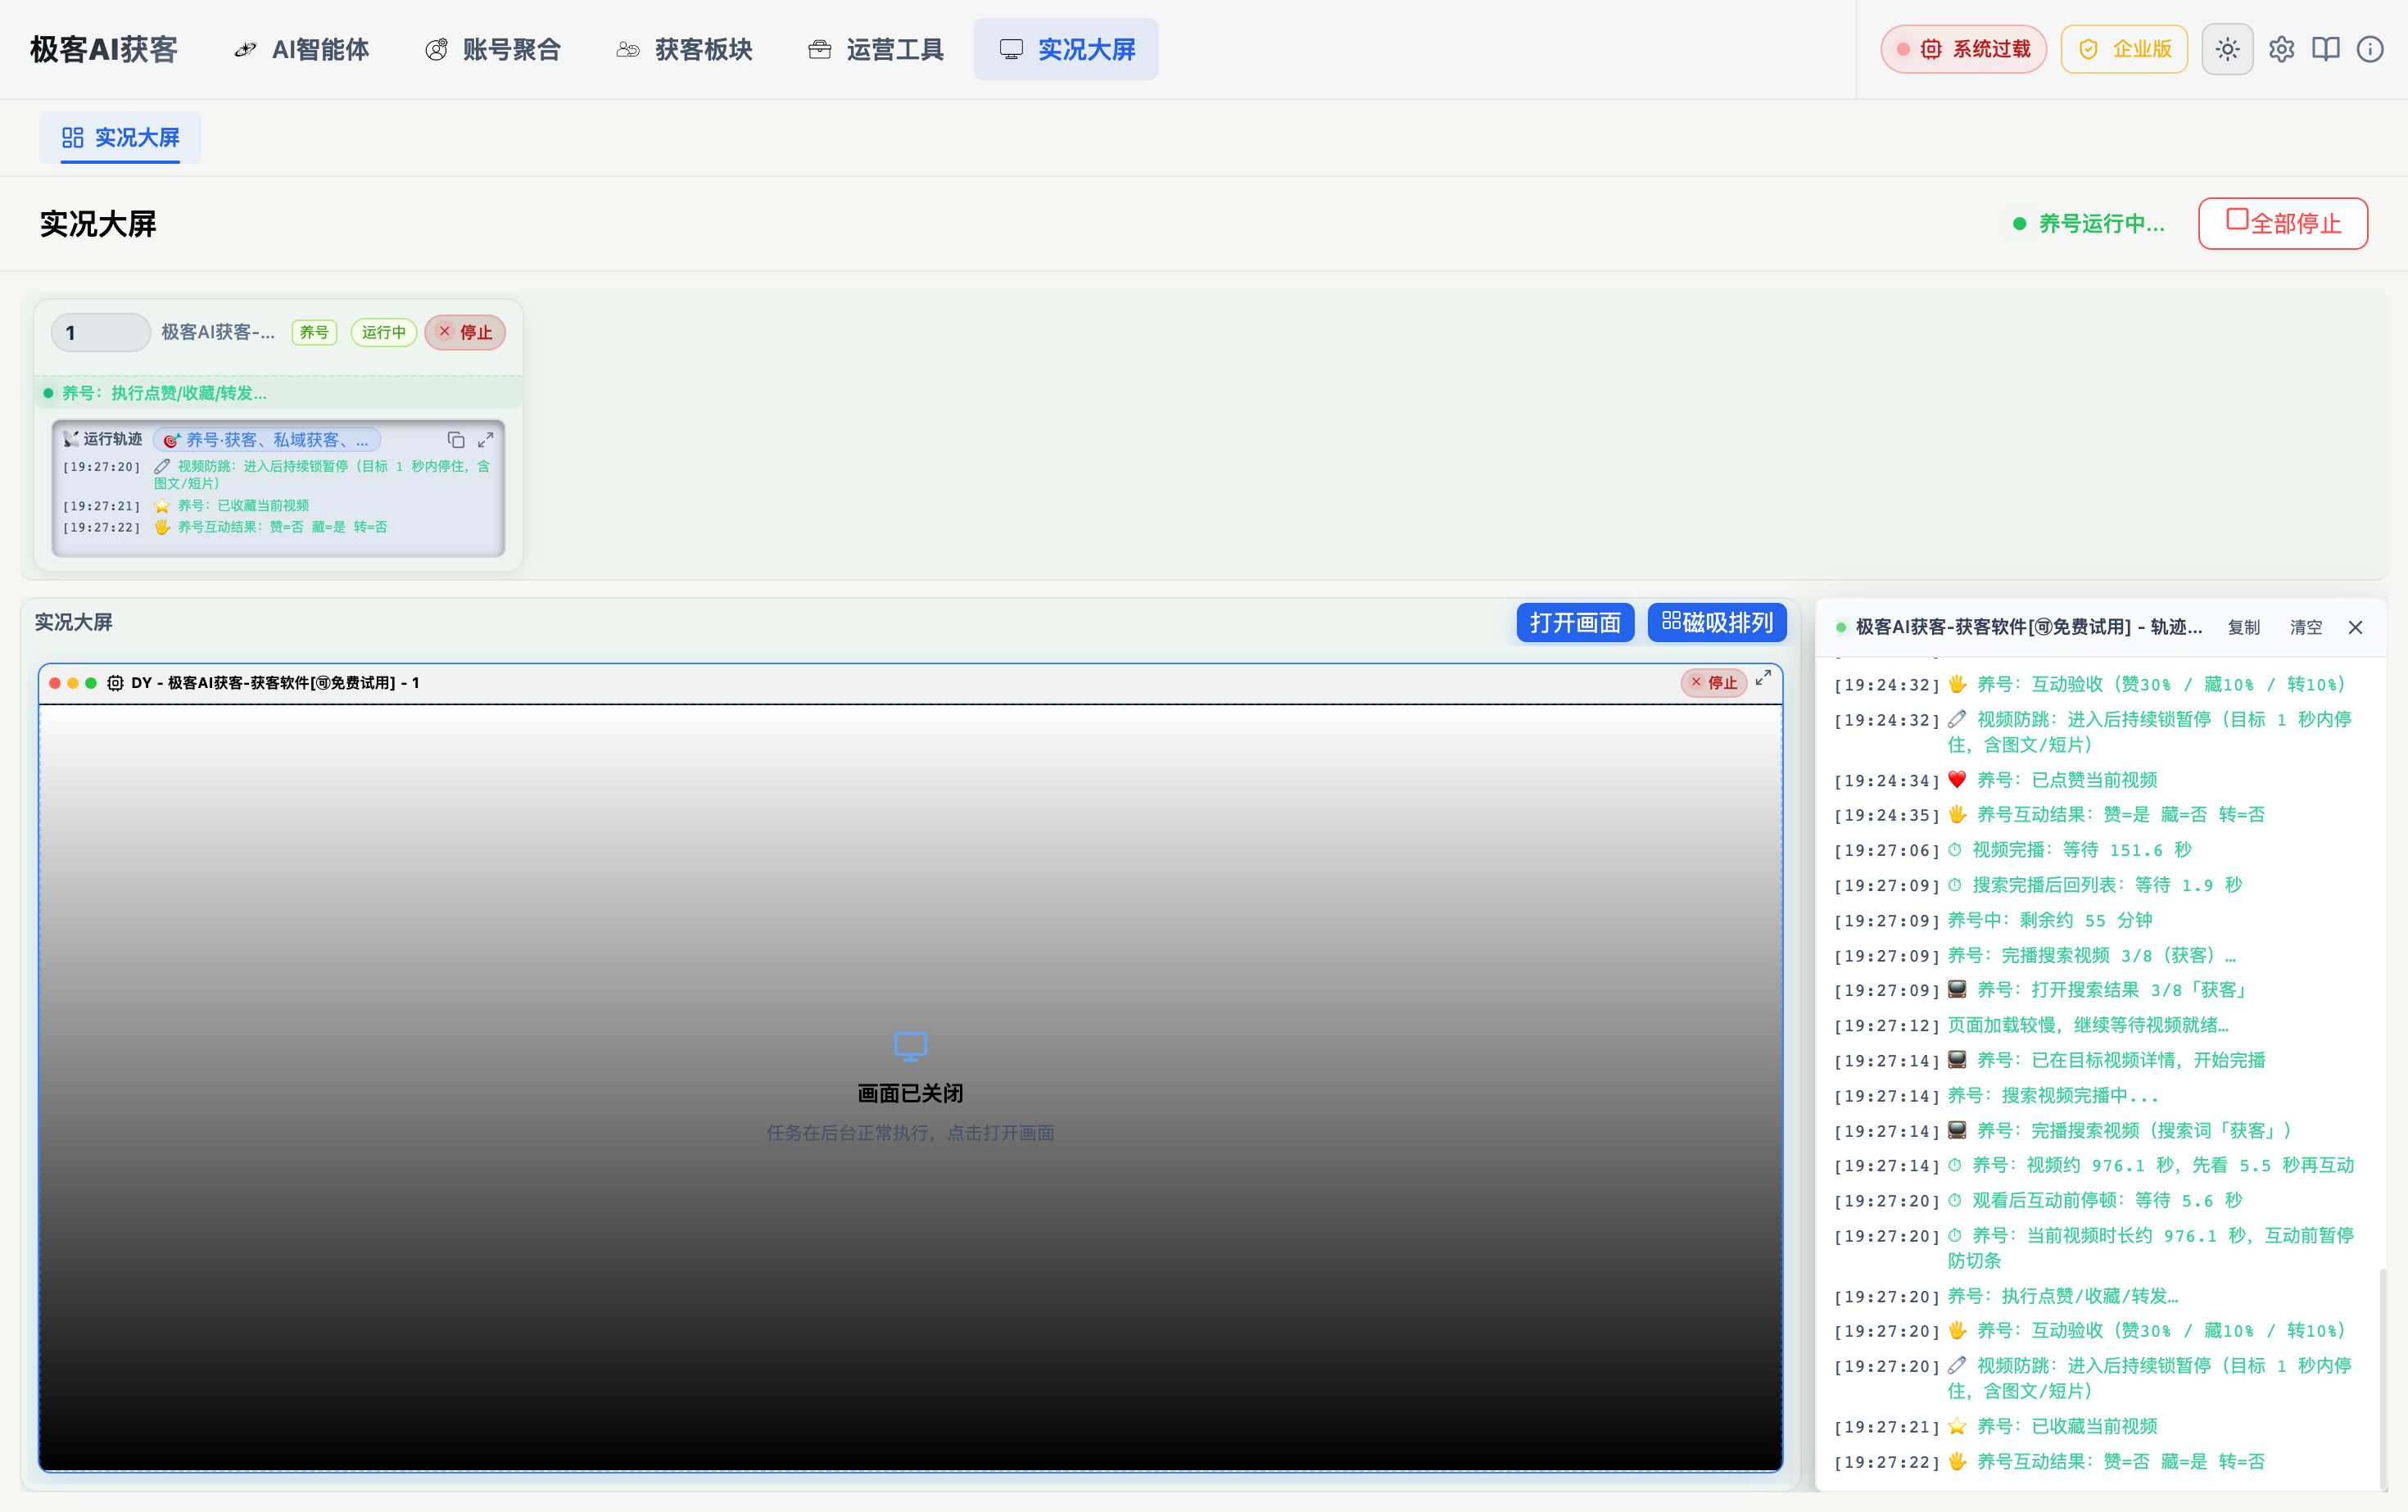Click the 磁吸排列 button
The width and height of the screenshot is (2408, 1512).
tap(1717, 622)
